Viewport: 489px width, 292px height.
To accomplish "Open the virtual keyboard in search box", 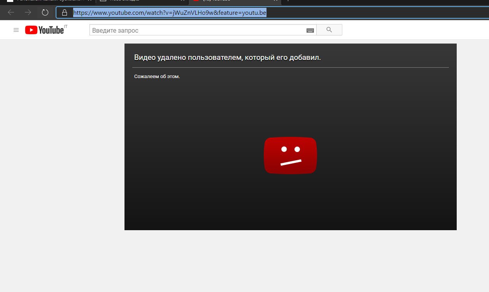I will (310, 30).
